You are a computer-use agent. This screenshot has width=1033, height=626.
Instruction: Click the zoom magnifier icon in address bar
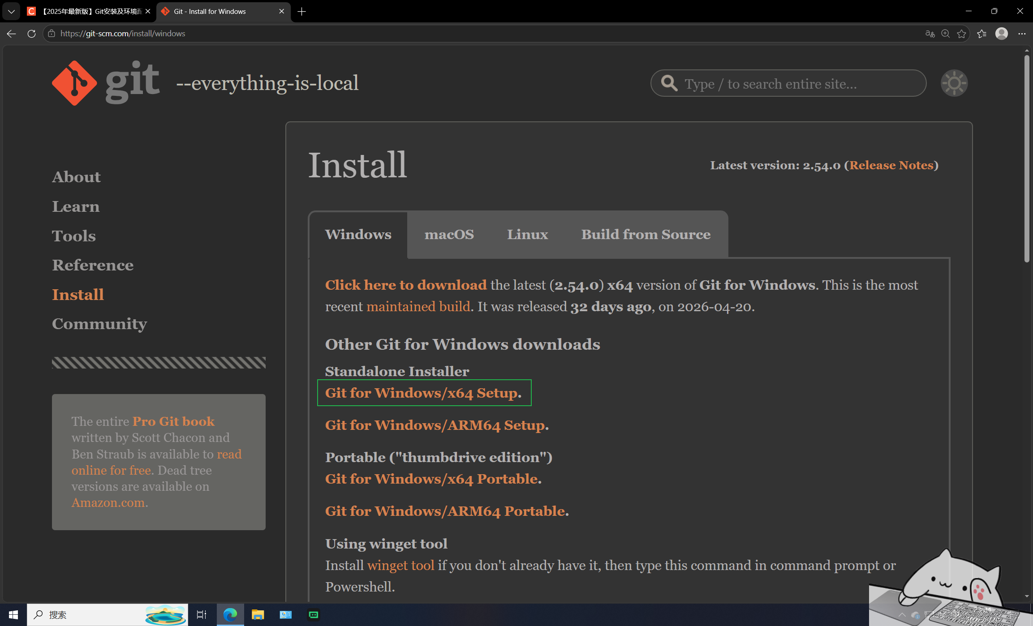[946, 34]
